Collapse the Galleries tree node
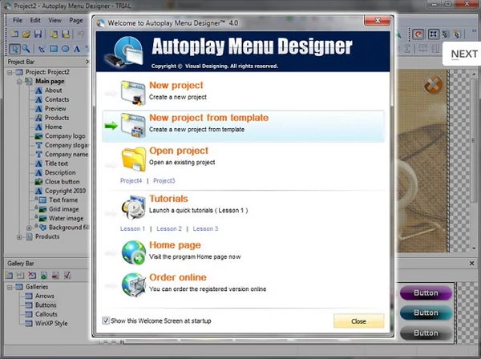This screenshot has width=481, height=359. [x=10, y=287]
